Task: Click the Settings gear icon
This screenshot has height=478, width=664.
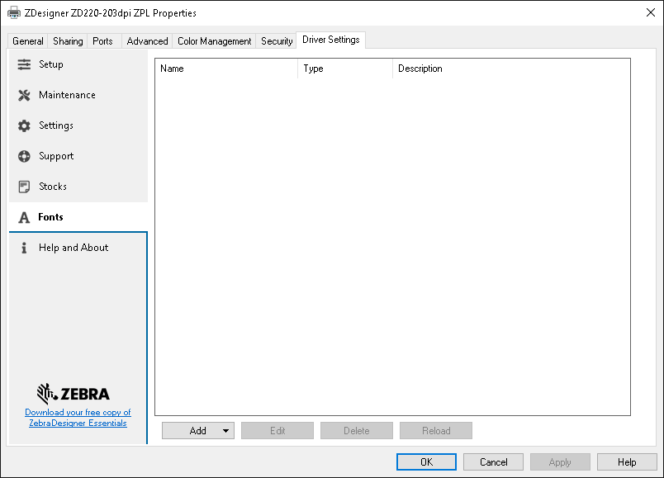Action: click(x=25, y=125)
